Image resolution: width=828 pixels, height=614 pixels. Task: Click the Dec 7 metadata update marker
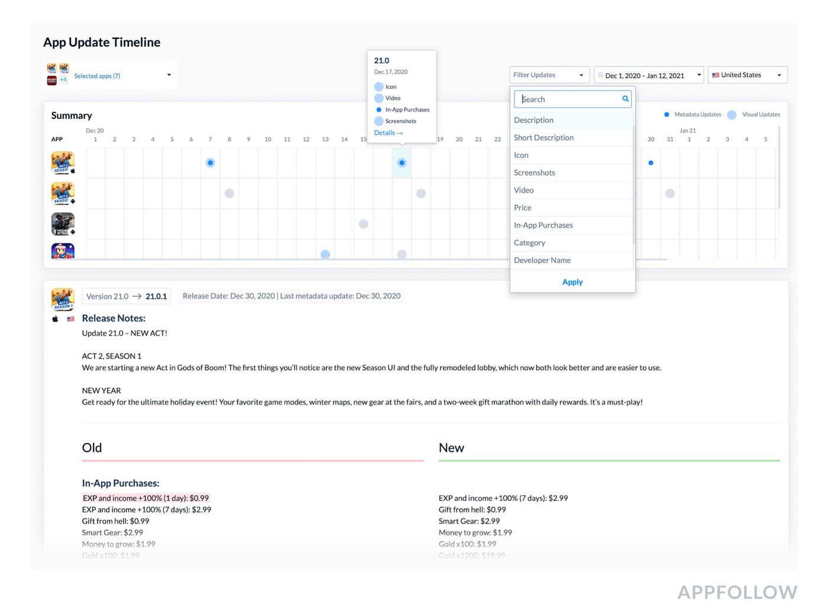[210, 163]
